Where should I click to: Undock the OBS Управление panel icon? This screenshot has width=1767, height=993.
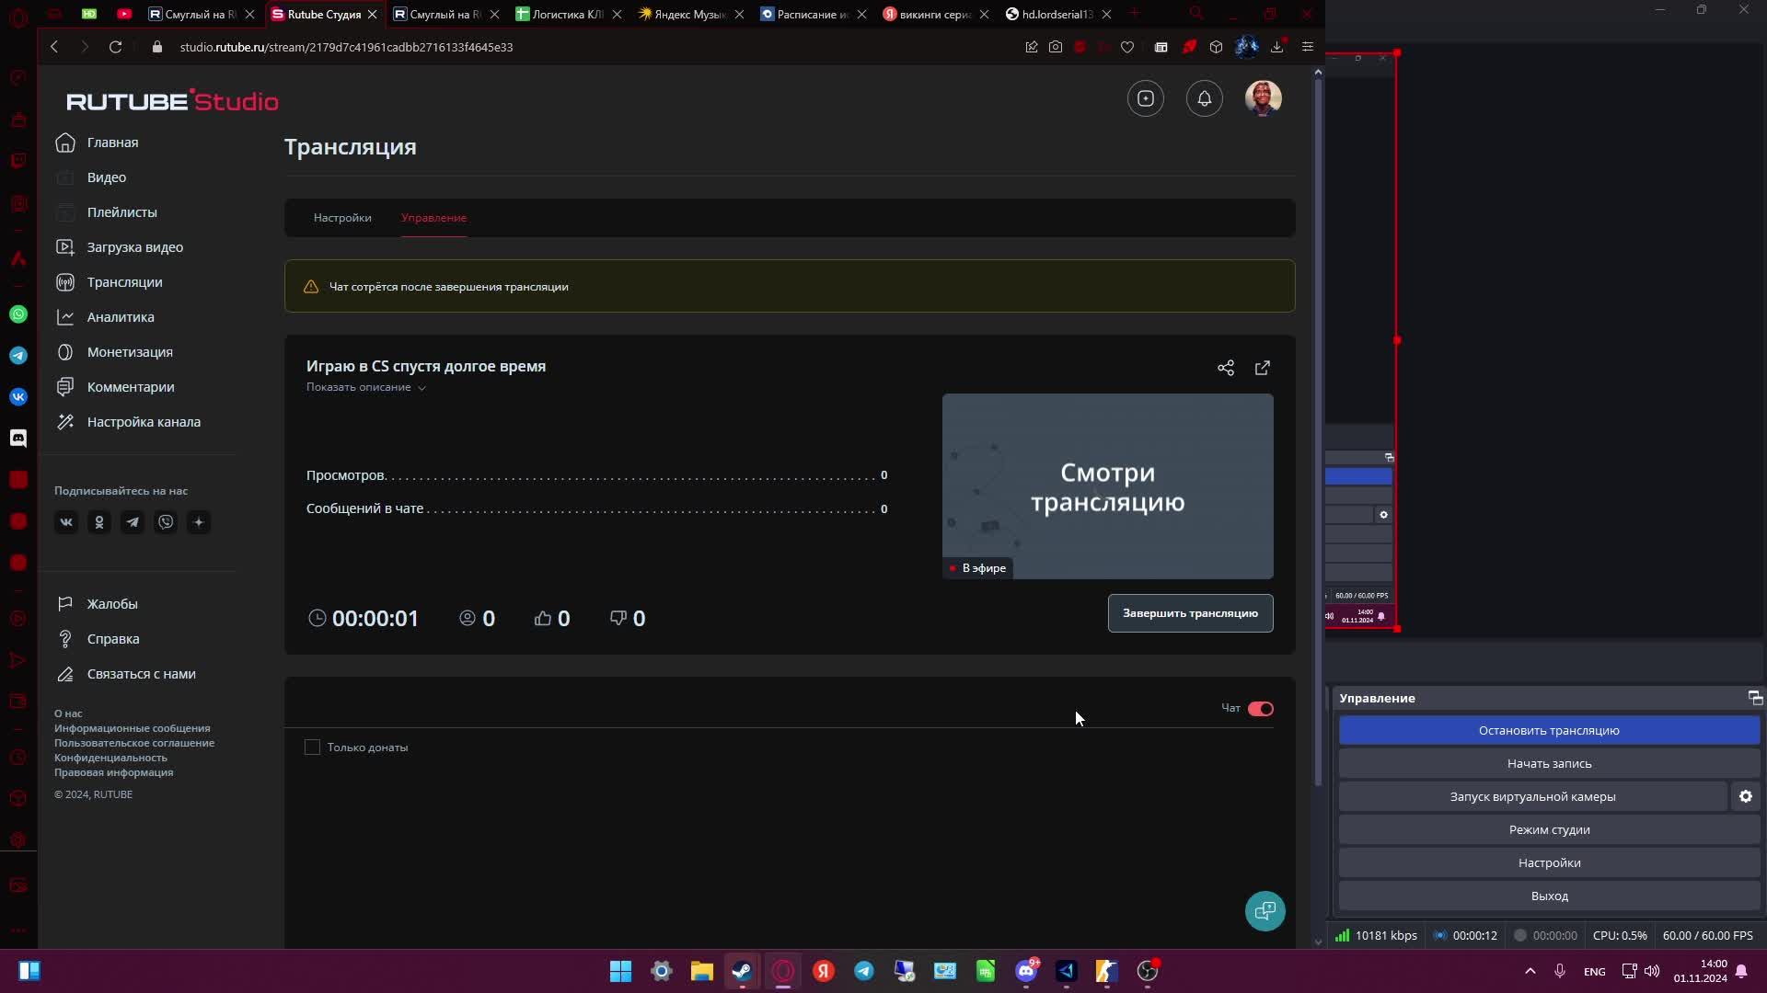click(1754, 698)
